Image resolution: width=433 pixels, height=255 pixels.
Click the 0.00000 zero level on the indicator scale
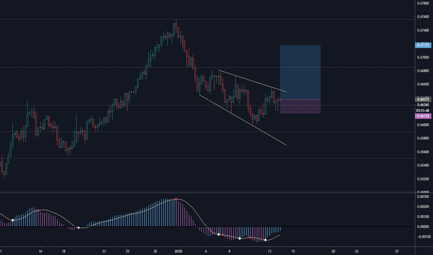[423, 227]
